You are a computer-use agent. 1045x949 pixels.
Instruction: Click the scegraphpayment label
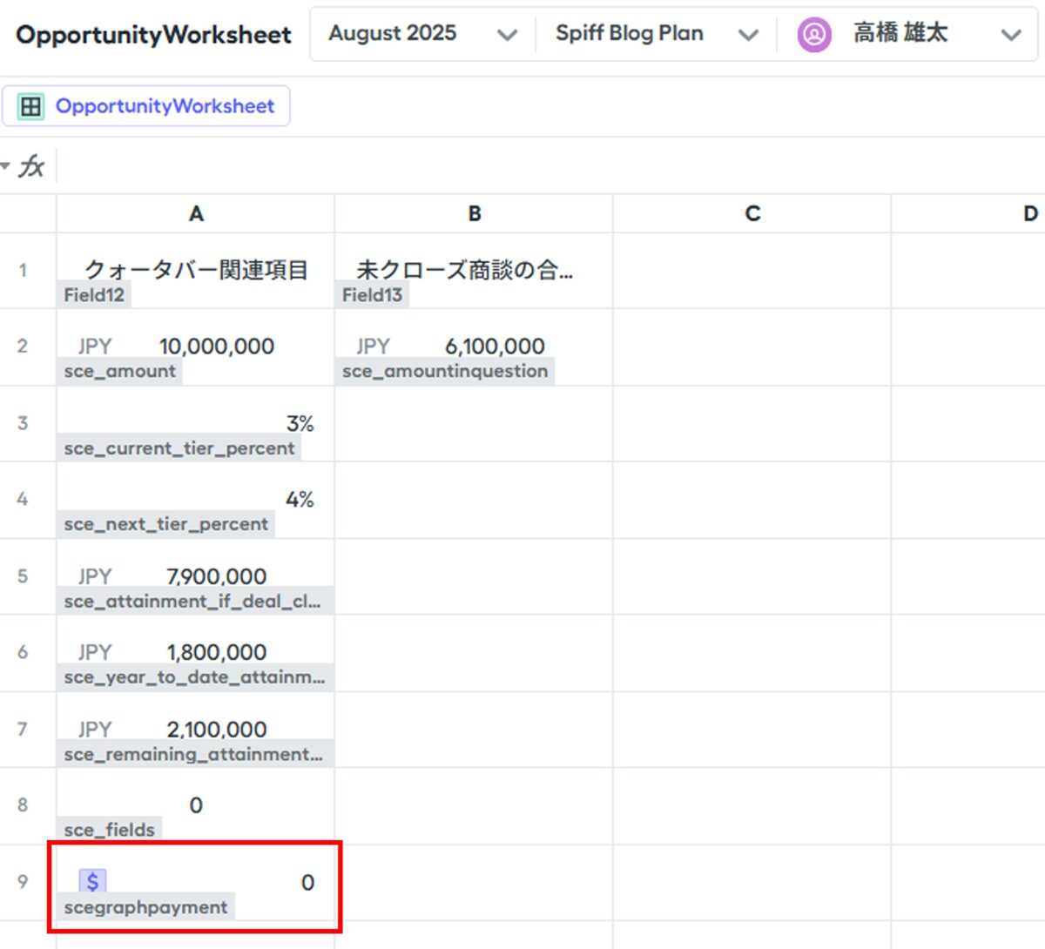146,907
